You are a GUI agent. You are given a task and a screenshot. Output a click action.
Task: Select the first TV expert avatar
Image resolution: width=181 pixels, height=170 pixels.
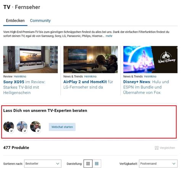(9, 126)
